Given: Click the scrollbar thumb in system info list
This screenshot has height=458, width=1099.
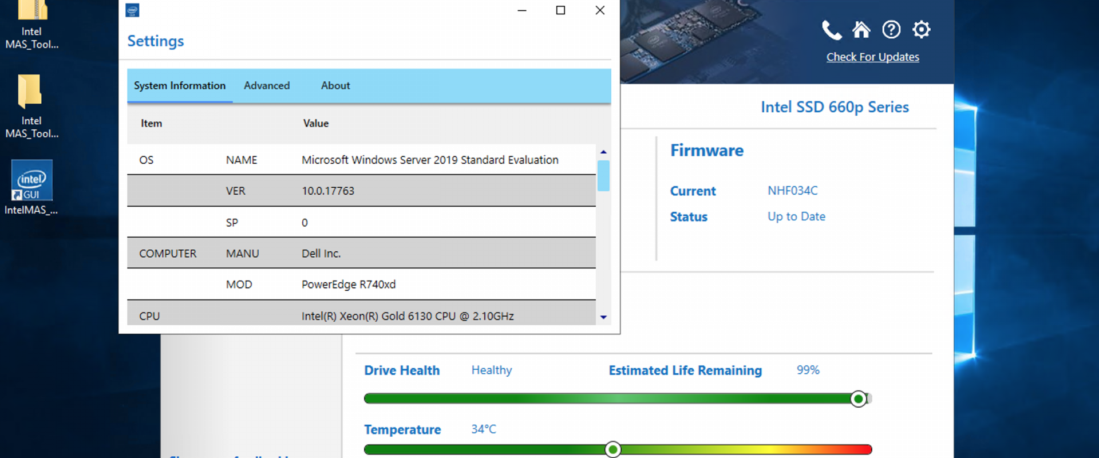Looking at the screenshot, I should (603, 176).
